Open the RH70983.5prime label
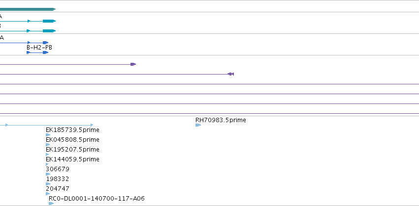Viewport: 419px width, 206px height. [221, 120]
